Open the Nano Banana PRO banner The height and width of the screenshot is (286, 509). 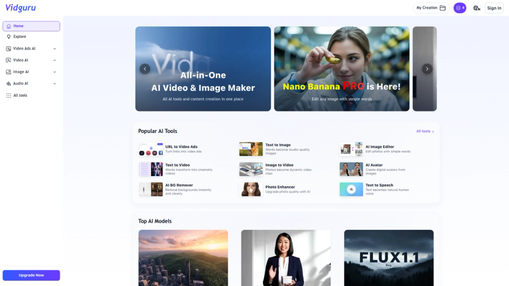pos(342,69)
